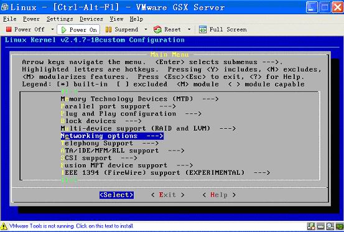The height and width of the screenshot is (232, 344).
Task: Select highlighted Networking options entry
Action: pyautogui.click(x=112, y=136)
